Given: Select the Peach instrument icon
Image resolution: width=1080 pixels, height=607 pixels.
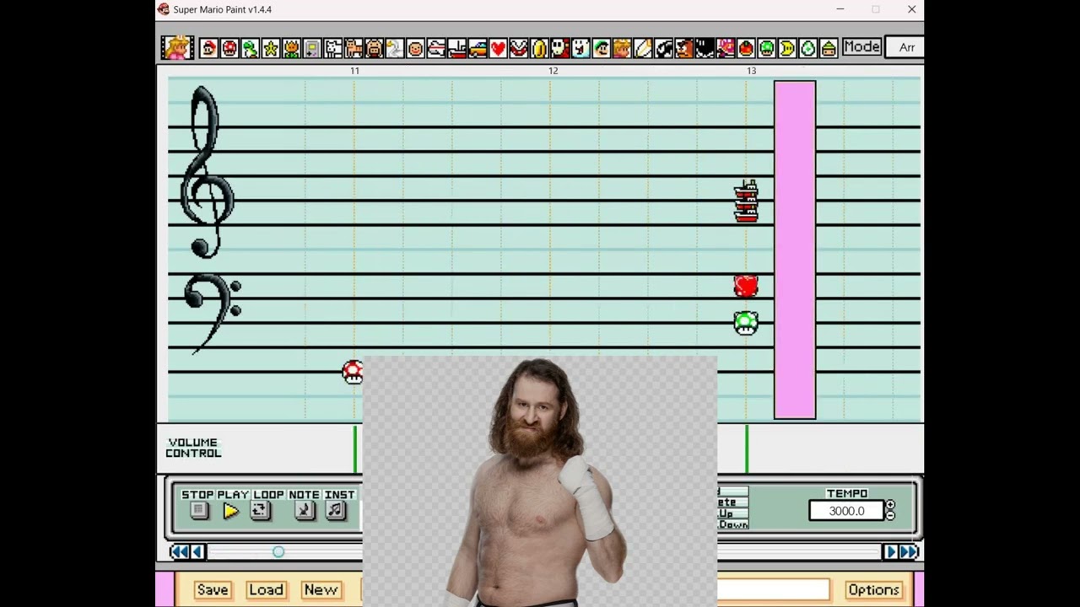Looking at the screenshot, I should pyautogui.click(x=622, y=48).
